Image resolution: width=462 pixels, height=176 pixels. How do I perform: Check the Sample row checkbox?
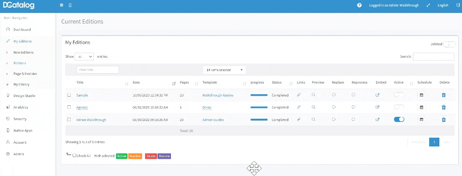69,95
